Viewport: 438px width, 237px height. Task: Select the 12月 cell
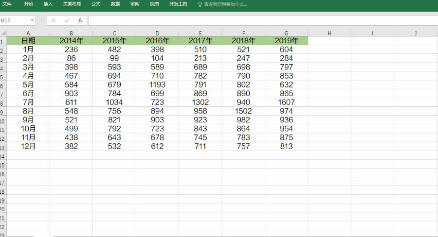pyautogui.click(x=28, y=146)
